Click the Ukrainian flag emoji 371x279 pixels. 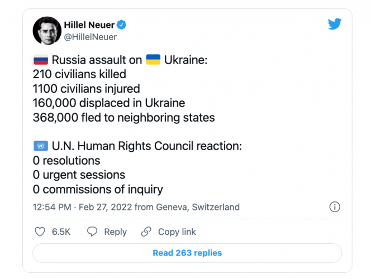[153, 59]
